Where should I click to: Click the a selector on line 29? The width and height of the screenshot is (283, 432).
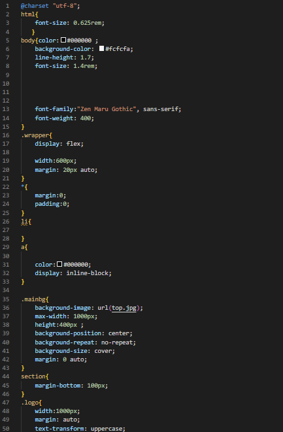tap(23, 247)
